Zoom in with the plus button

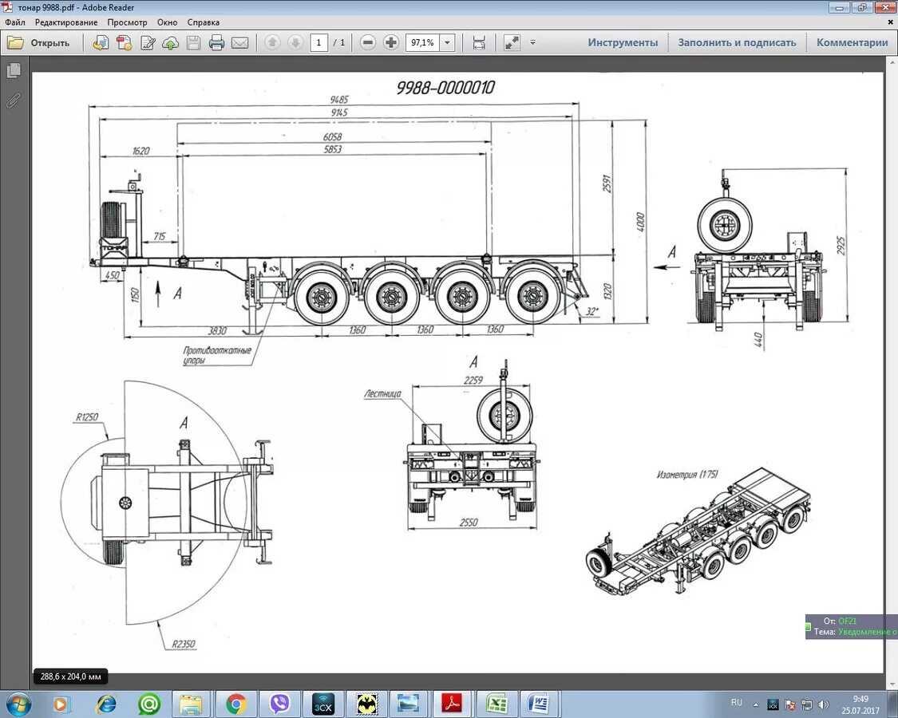click(x=391, y=42)
